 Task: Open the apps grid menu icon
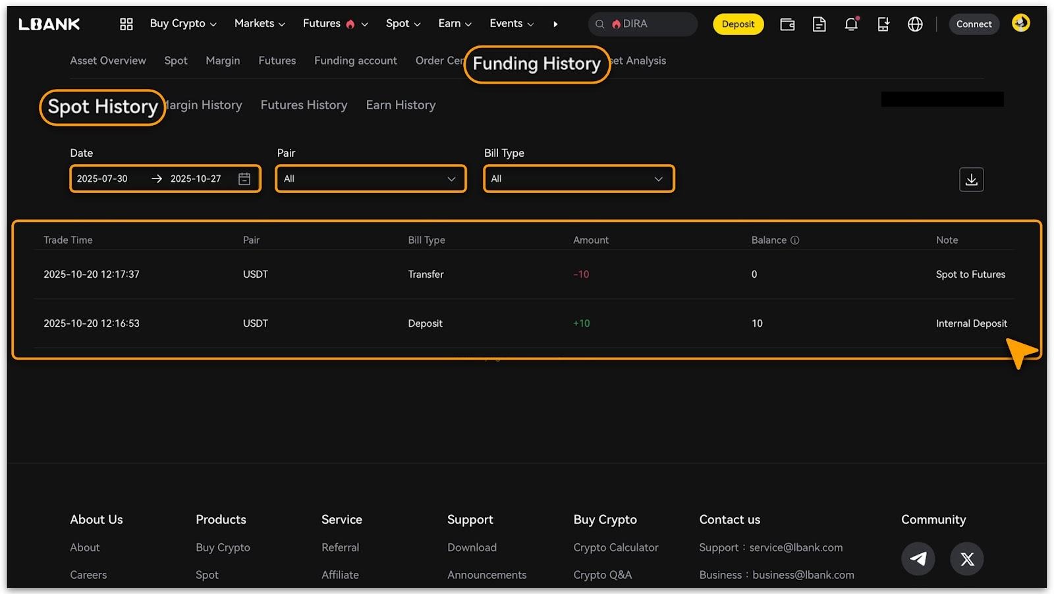[x=126, y=24]
